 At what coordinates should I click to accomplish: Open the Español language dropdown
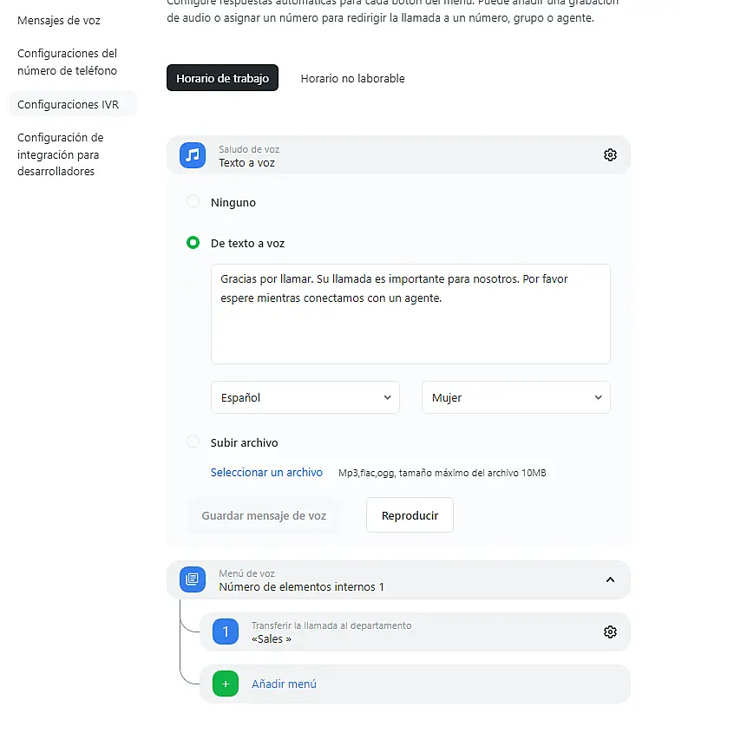(x=305, y=397)
